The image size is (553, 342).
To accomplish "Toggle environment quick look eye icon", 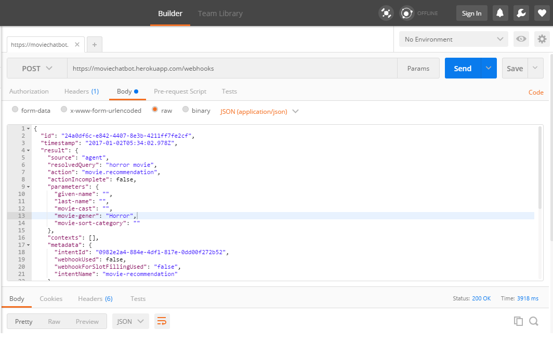I will point(521,39).
